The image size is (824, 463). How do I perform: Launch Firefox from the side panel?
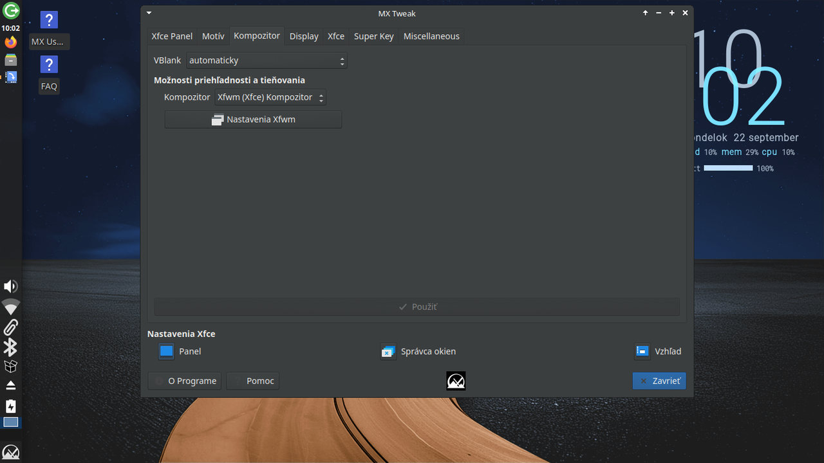coord(11,42)
